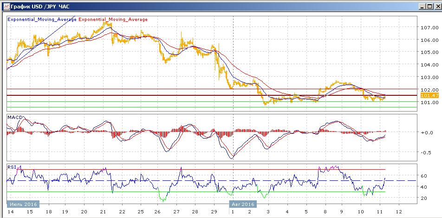The width and height of the screenshot is (442, 218).
Task: Click the chart window icon in title bar
Action: [5, 6]
